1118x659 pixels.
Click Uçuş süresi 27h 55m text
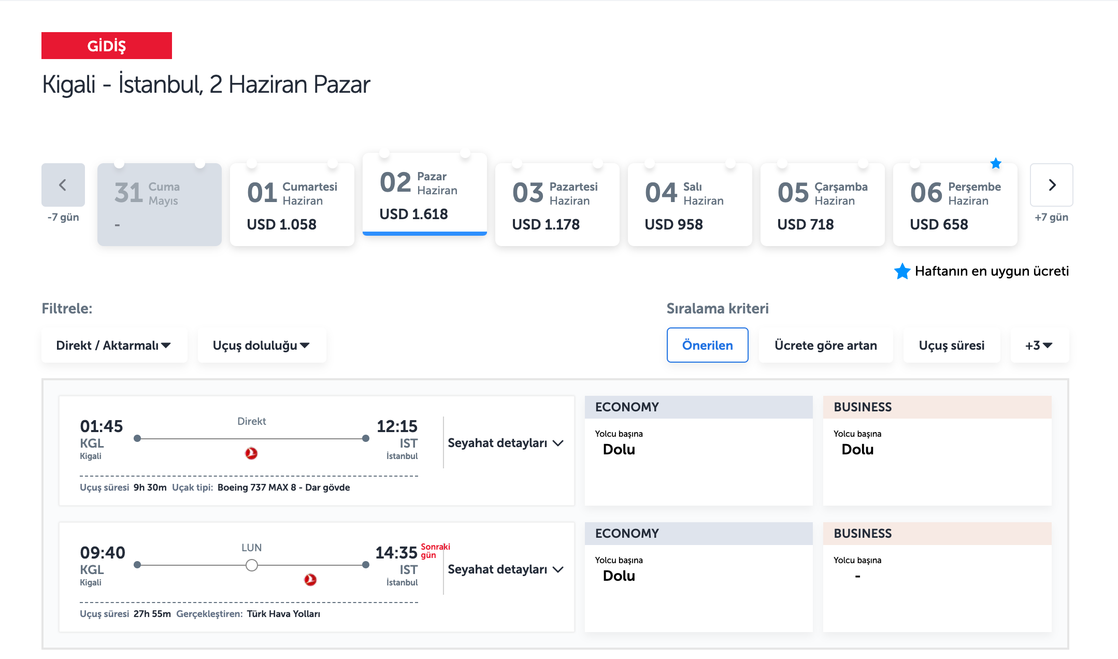pyautogui.click(x=125, y=614)
